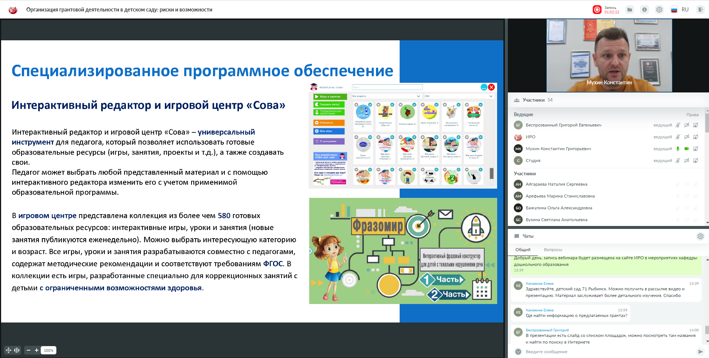Click the 100% zoom value field

coord(49,350)
